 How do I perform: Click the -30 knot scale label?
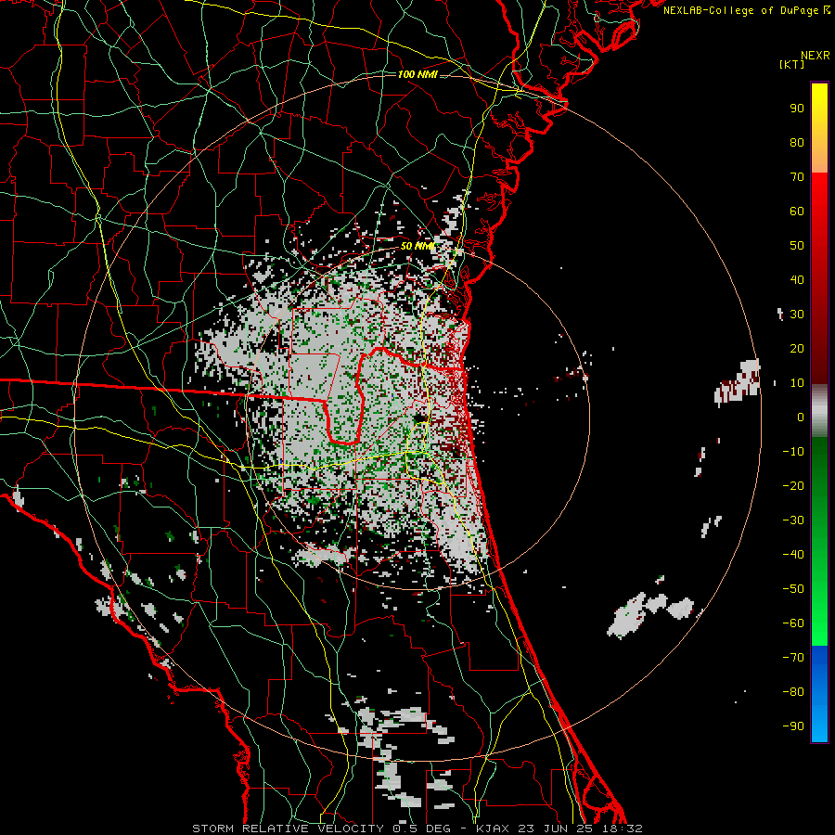tap(793, 520)
